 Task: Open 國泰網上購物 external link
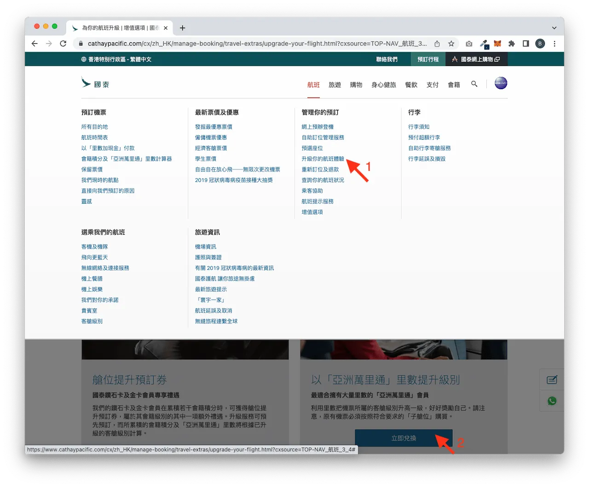[x=476, y=59]
